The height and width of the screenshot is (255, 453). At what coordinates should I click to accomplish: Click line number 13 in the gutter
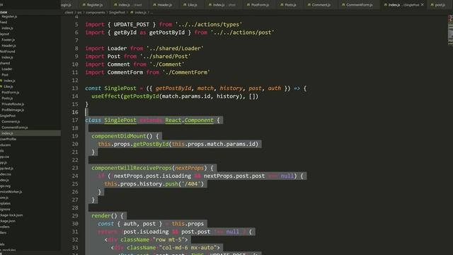coord(75,88)
